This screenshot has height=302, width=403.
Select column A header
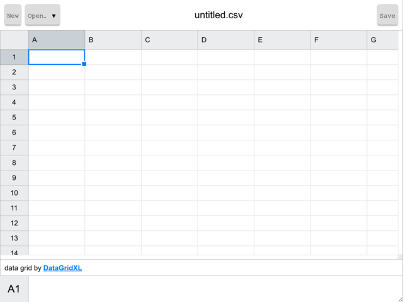(57, 40)
